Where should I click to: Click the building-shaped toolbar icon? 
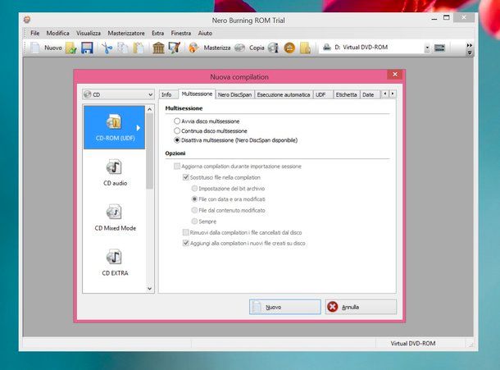click(x=158, y=48)
